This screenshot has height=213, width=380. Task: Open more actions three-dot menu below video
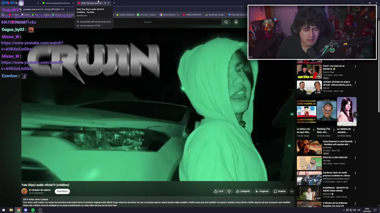coord(292,191)
